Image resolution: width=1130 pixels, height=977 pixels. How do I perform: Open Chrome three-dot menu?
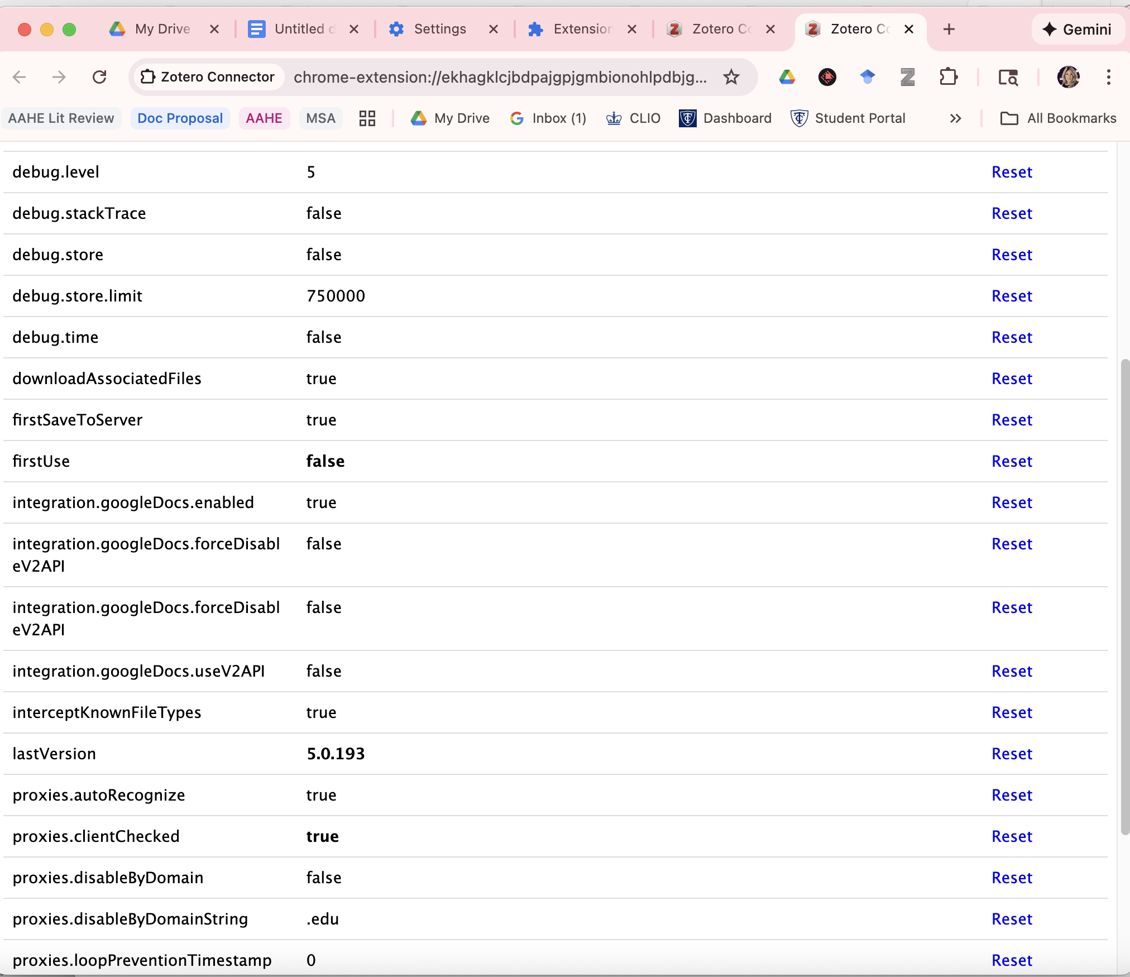1109,77
